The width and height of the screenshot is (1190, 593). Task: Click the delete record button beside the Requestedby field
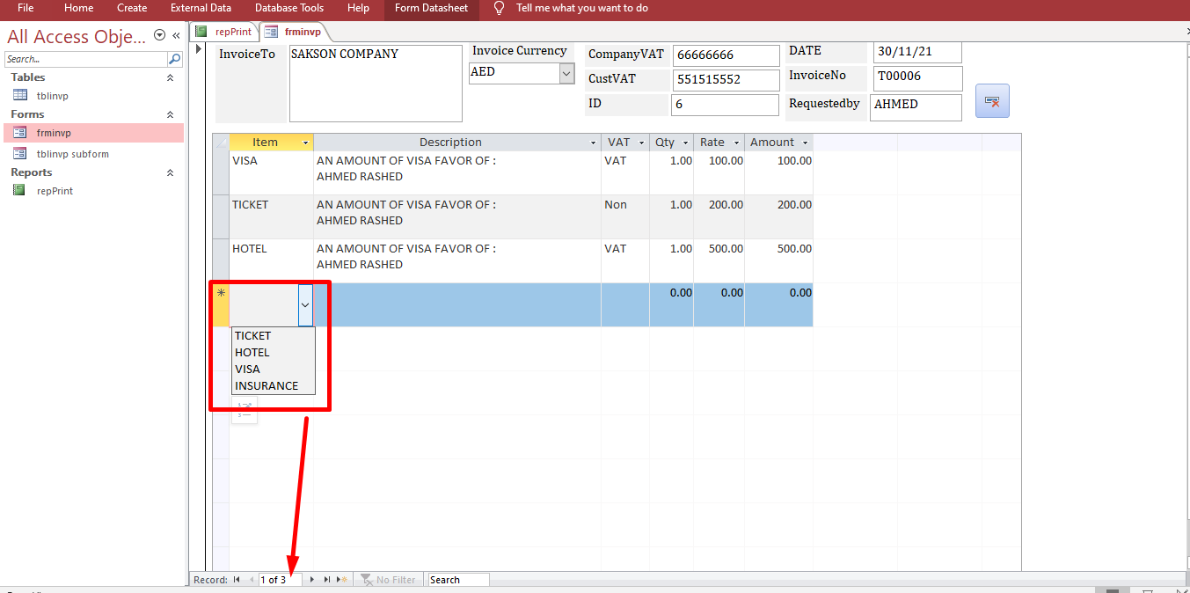click(992, 101)
